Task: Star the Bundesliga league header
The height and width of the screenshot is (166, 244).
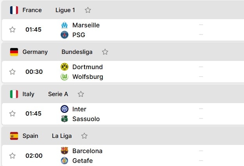Action: (105, 52)
